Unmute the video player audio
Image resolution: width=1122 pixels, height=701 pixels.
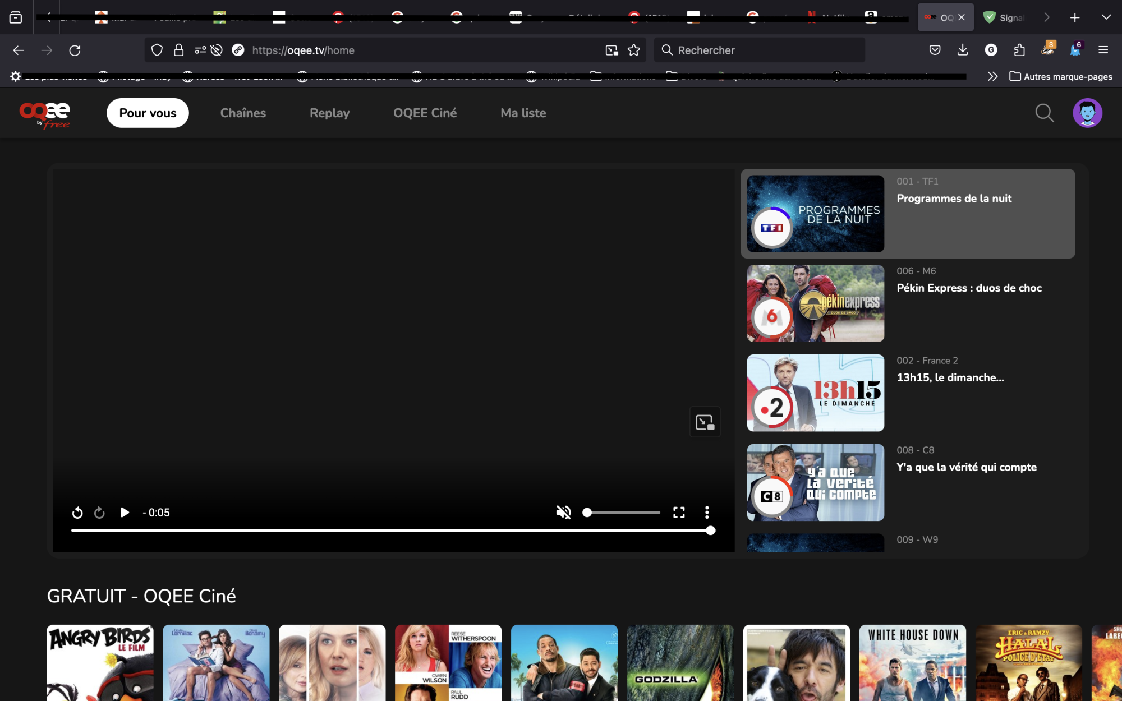(563, 512)
